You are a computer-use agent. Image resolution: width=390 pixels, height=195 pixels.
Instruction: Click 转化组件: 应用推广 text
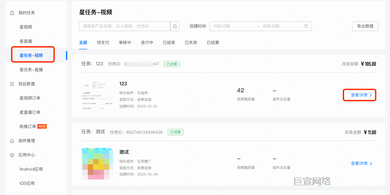click(135, 161)
